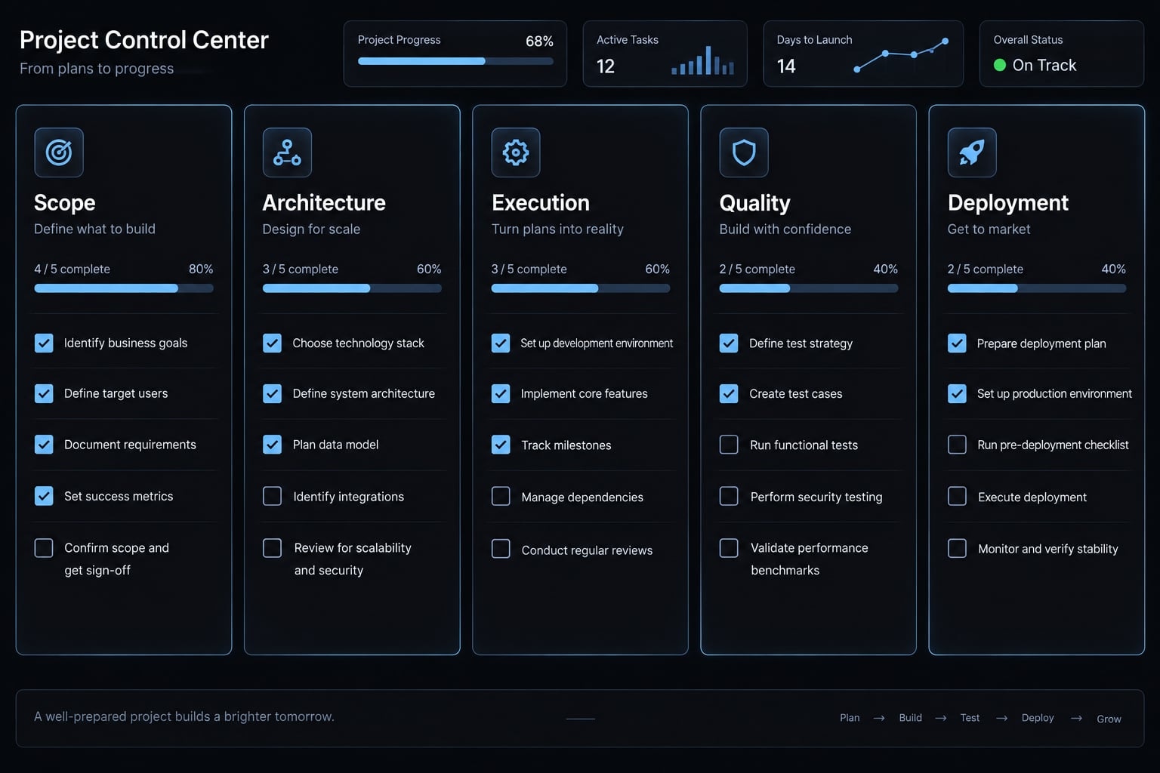Tick the Identify integrations checkbox
Viewport: 1160px width, 773px height.
pyautogui.click(x=272, y=496)
